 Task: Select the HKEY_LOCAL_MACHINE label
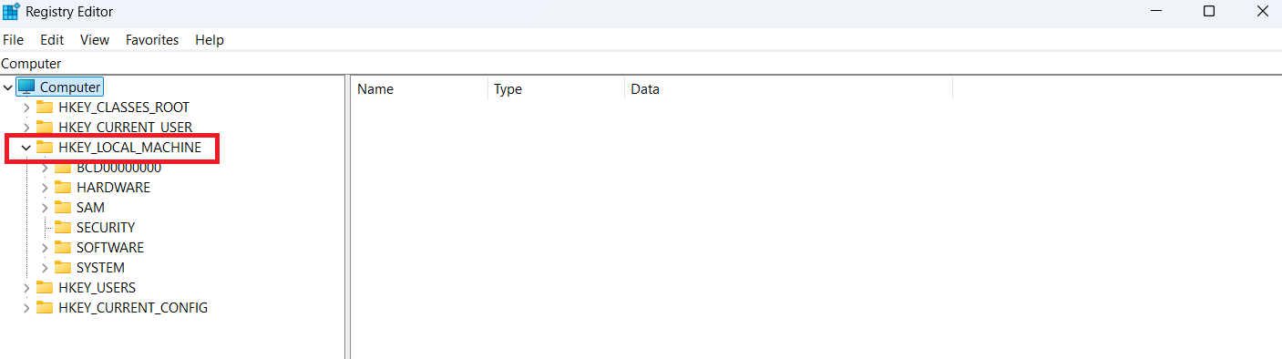coord(129,147)
